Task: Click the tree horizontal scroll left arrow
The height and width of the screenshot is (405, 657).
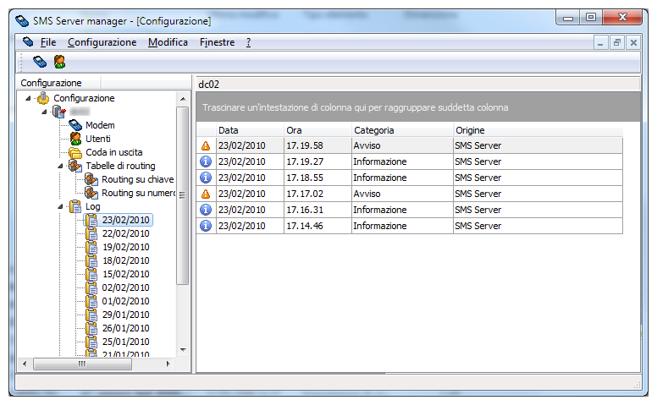Action: pos(25,364)
